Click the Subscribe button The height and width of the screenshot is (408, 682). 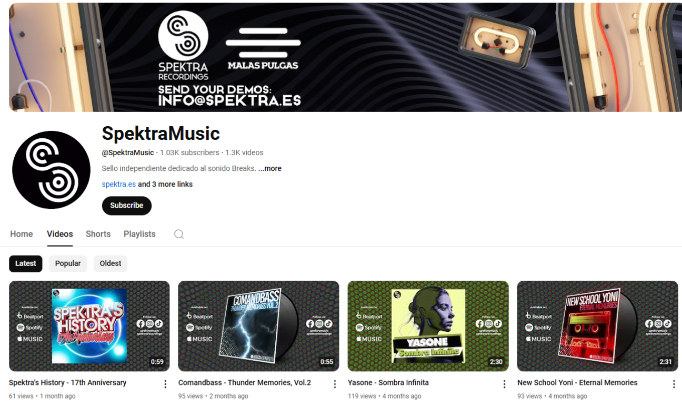click(127, 206)
